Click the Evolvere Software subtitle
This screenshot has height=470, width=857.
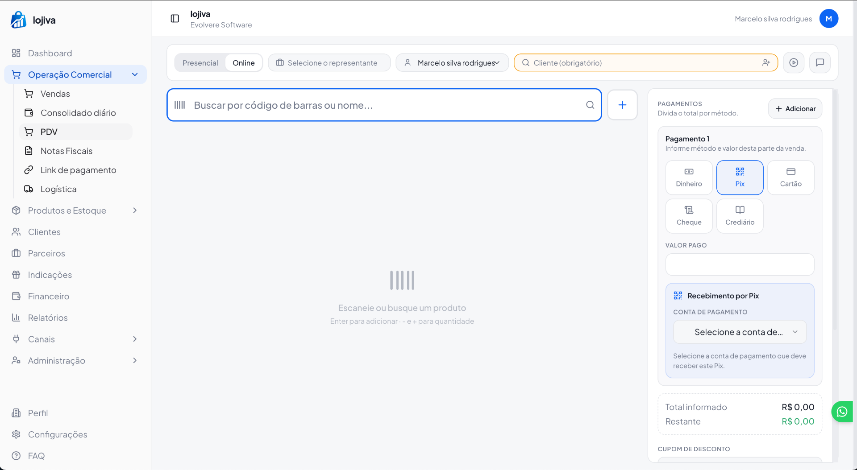221,25
